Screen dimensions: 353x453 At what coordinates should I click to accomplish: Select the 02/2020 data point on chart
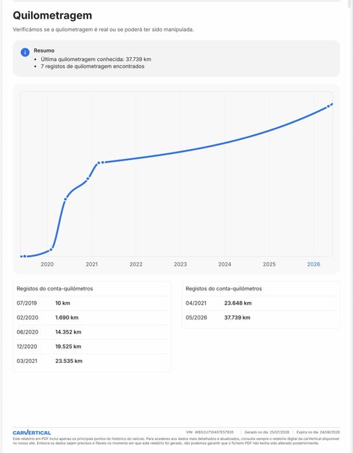click(x=51, y=250)
